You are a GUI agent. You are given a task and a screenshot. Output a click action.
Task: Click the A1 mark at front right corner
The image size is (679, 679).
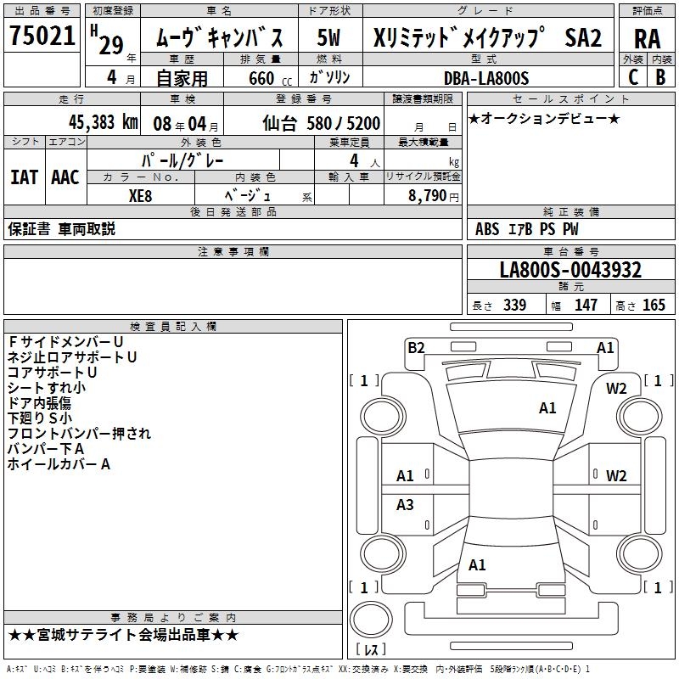point(605,348)
